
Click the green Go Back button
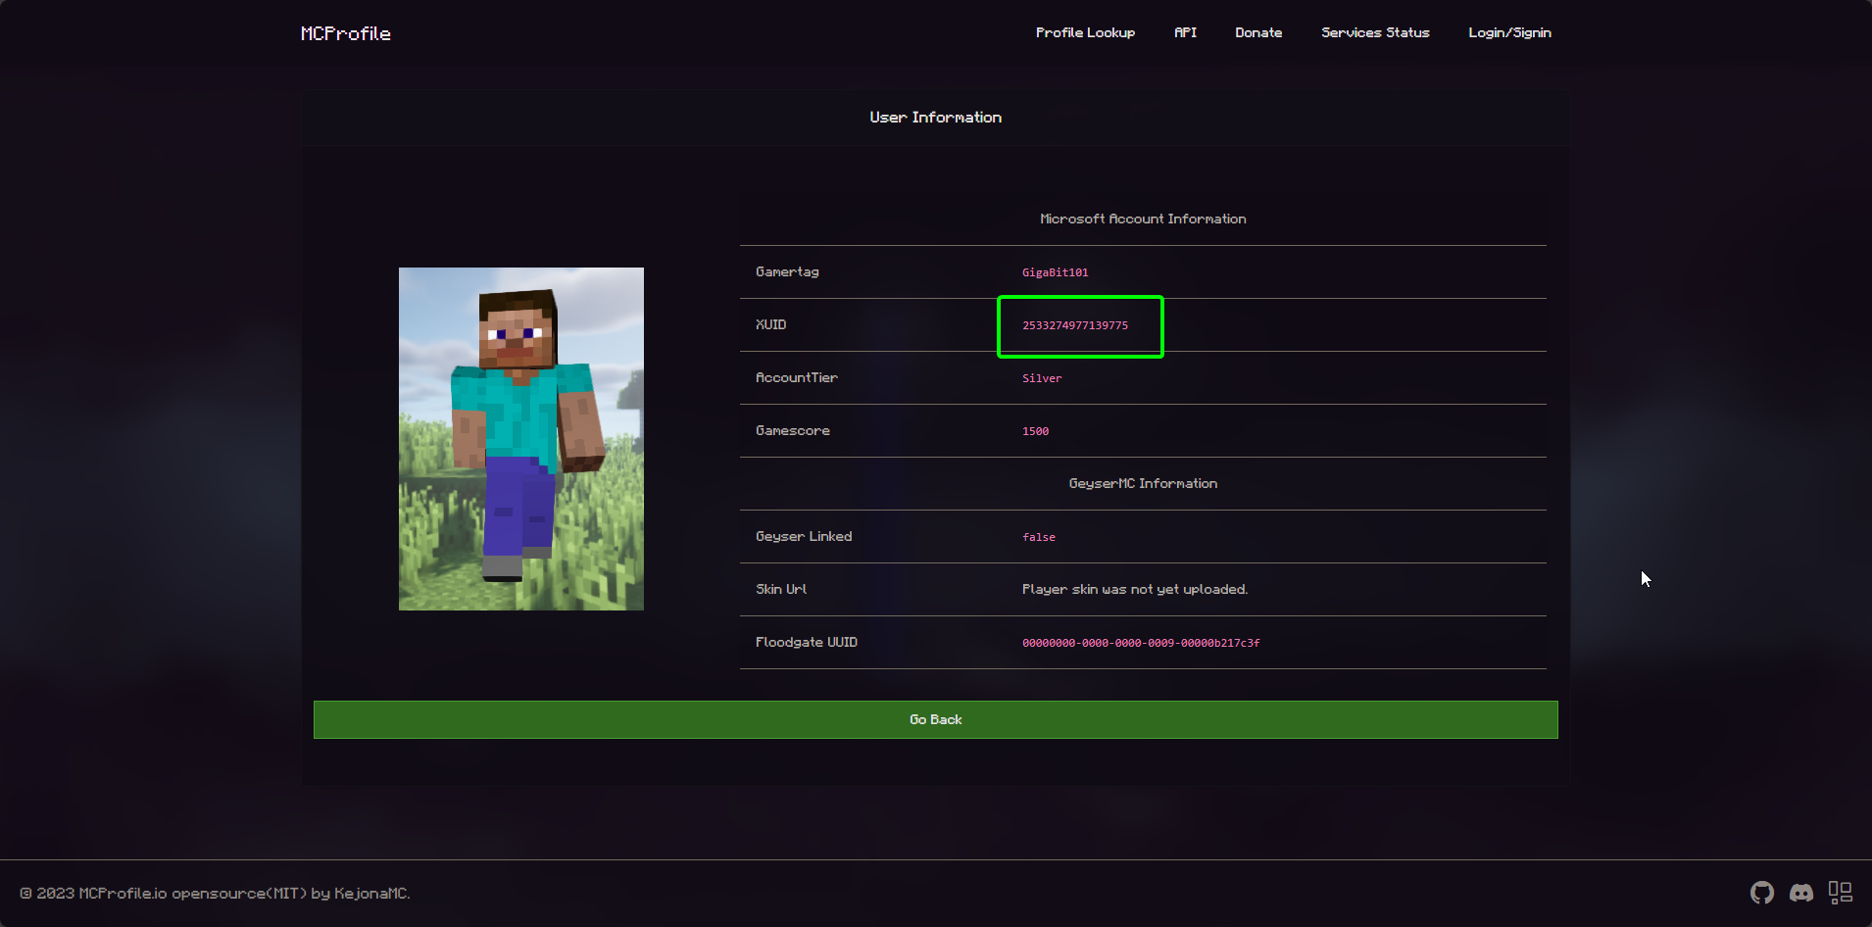pos(936,719)
